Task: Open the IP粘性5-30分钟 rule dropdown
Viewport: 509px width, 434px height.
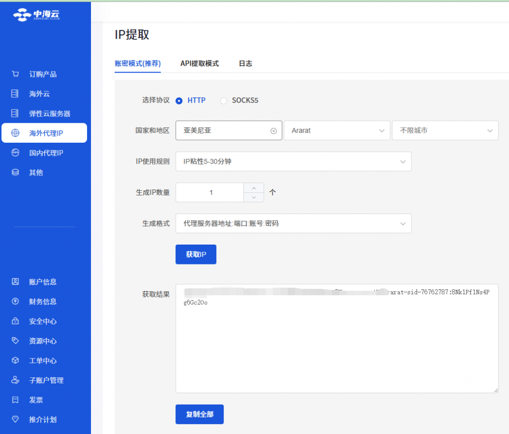Action: point(293,162)
